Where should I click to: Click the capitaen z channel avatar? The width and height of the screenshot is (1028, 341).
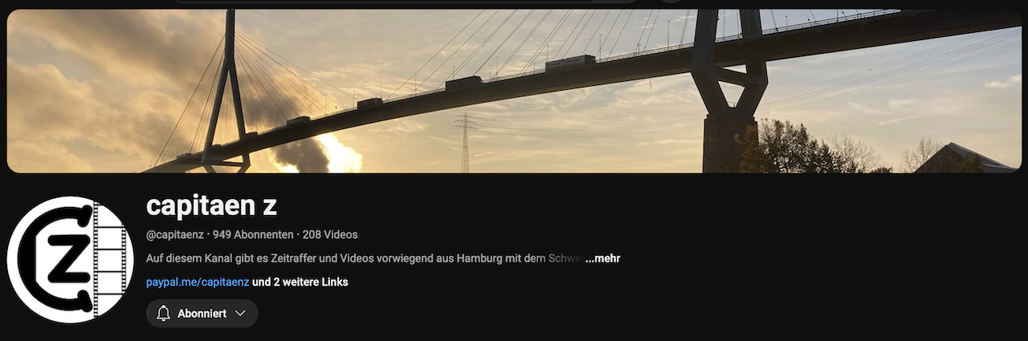(x=71, y=260)
